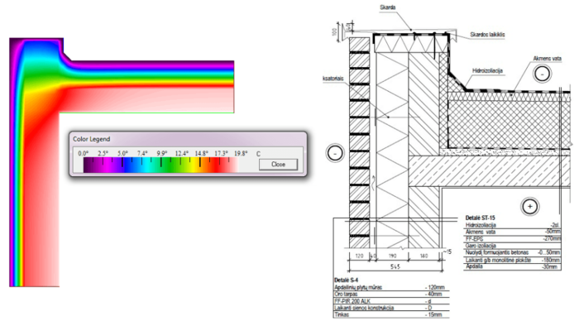Click the Color Legend dialog title bar
The height and width of the screenshot is (321, 579).
click(x=188, y=139)
